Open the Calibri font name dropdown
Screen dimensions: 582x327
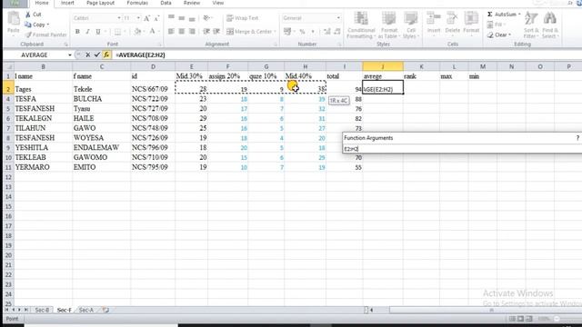point(119,18)
